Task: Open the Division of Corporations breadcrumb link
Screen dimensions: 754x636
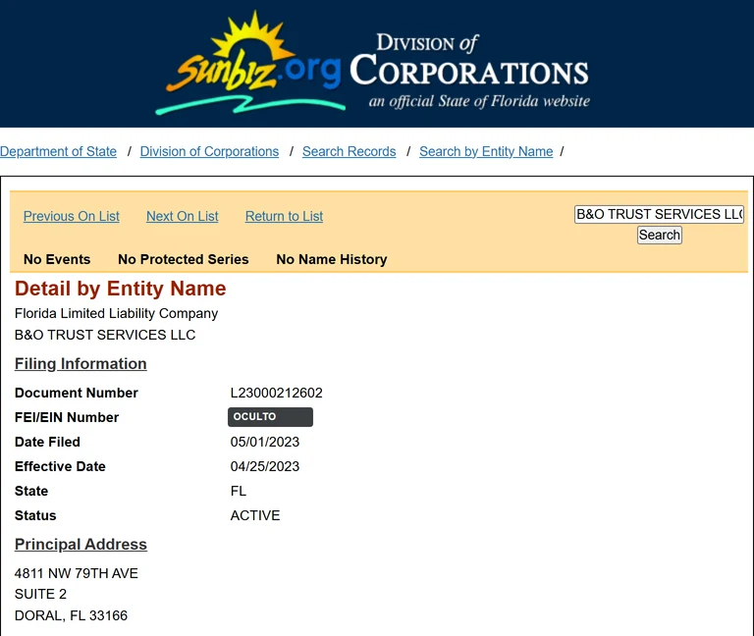Action: [209, 151]
